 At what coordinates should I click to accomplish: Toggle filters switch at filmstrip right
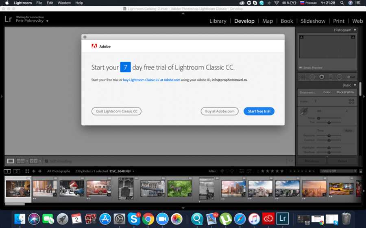tap(361, 171)
